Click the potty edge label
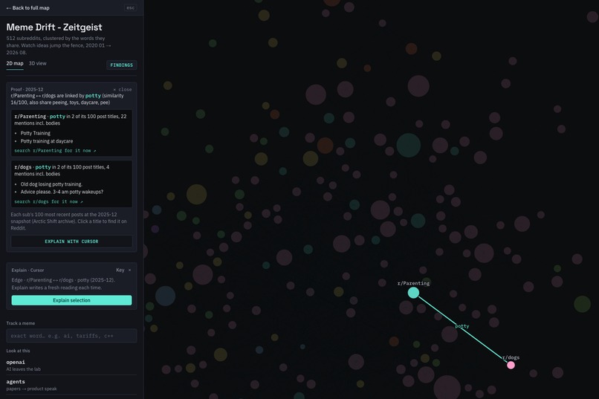The image size is (599, 399). (462, 326)
